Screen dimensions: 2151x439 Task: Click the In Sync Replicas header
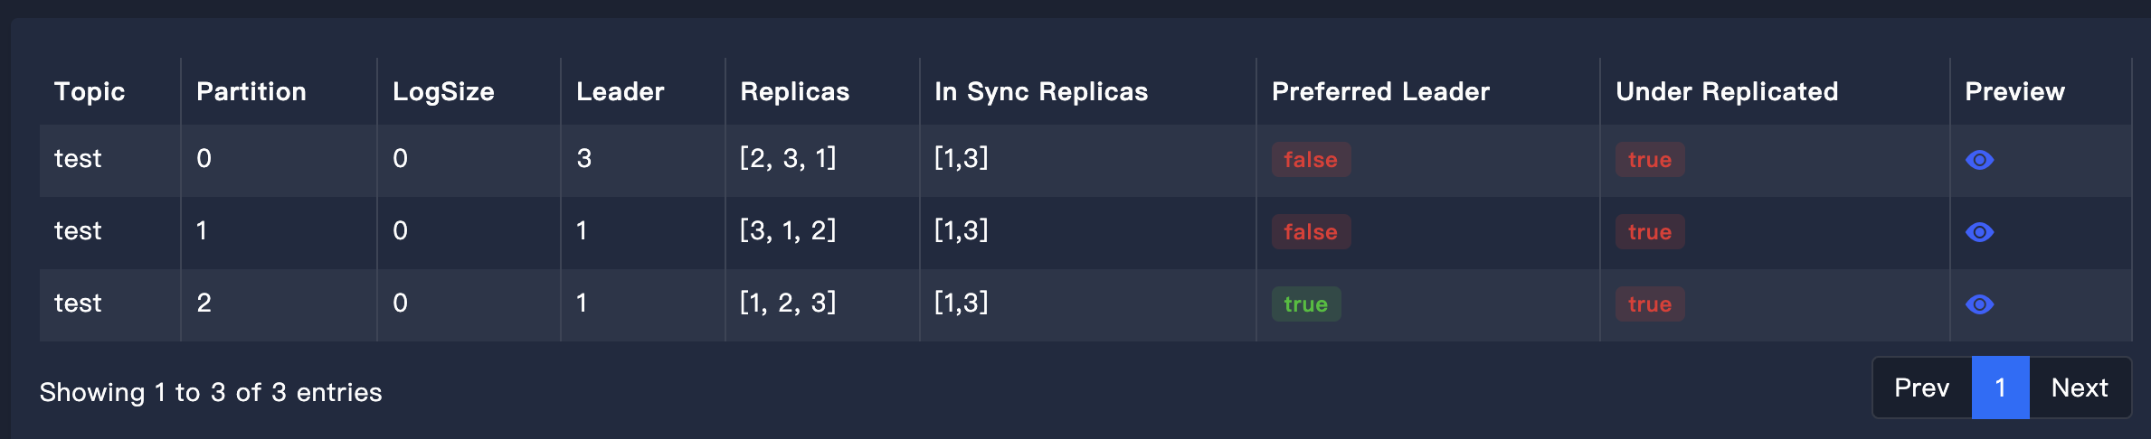coord(1041,91)
